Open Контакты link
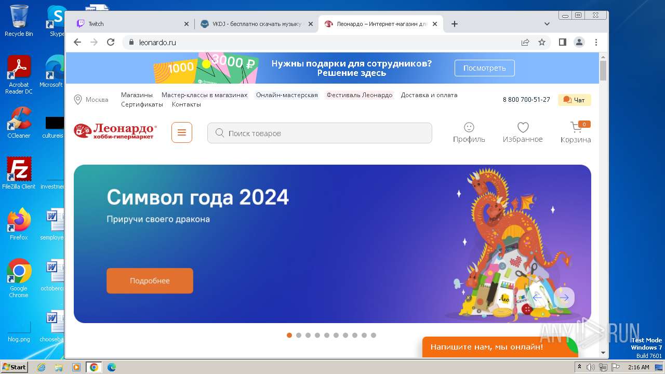The width and height of the screenshot is (665, 374). 186,104
